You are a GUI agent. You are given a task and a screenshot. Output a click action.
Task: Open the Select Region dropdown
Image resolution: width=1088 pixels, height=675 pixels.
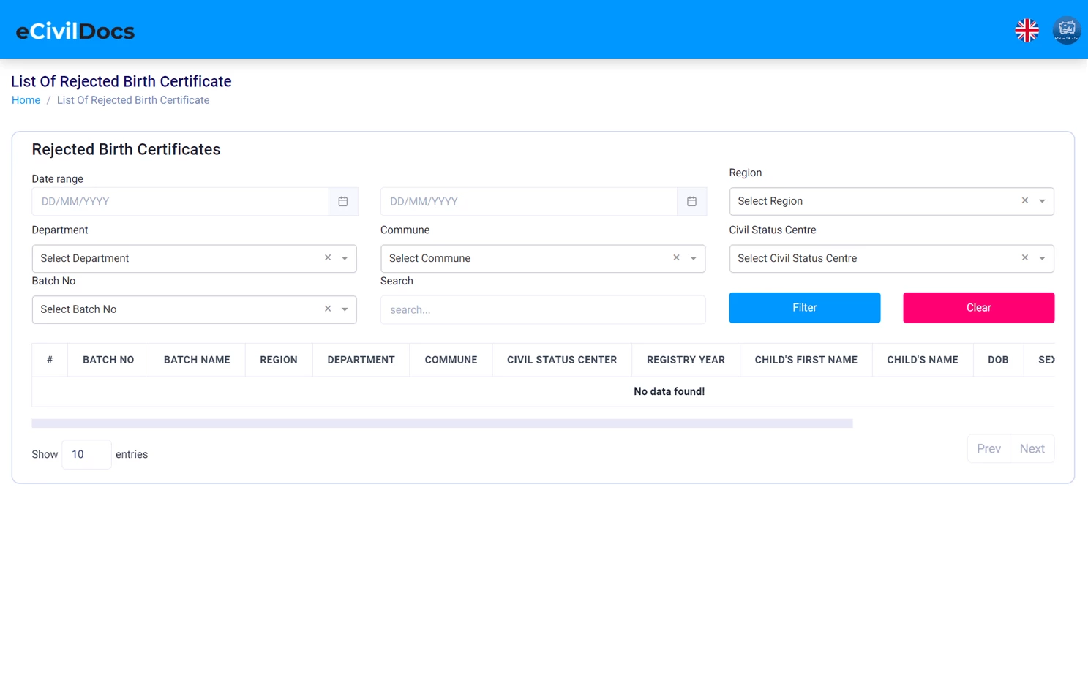pyautogui.click(x=1042, y=200)
